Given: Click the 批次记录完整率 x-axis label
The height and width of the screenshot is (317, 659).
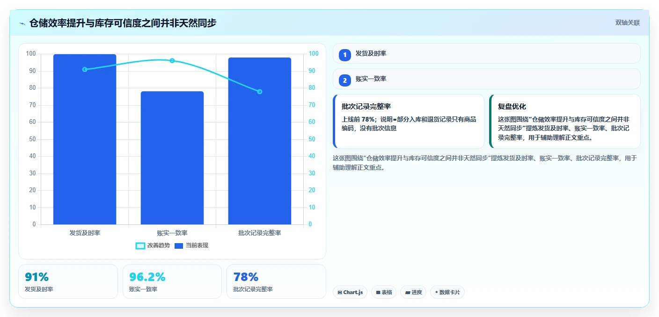Looking at the screenshot, I should pyautogui.click(x=260, y=233).
